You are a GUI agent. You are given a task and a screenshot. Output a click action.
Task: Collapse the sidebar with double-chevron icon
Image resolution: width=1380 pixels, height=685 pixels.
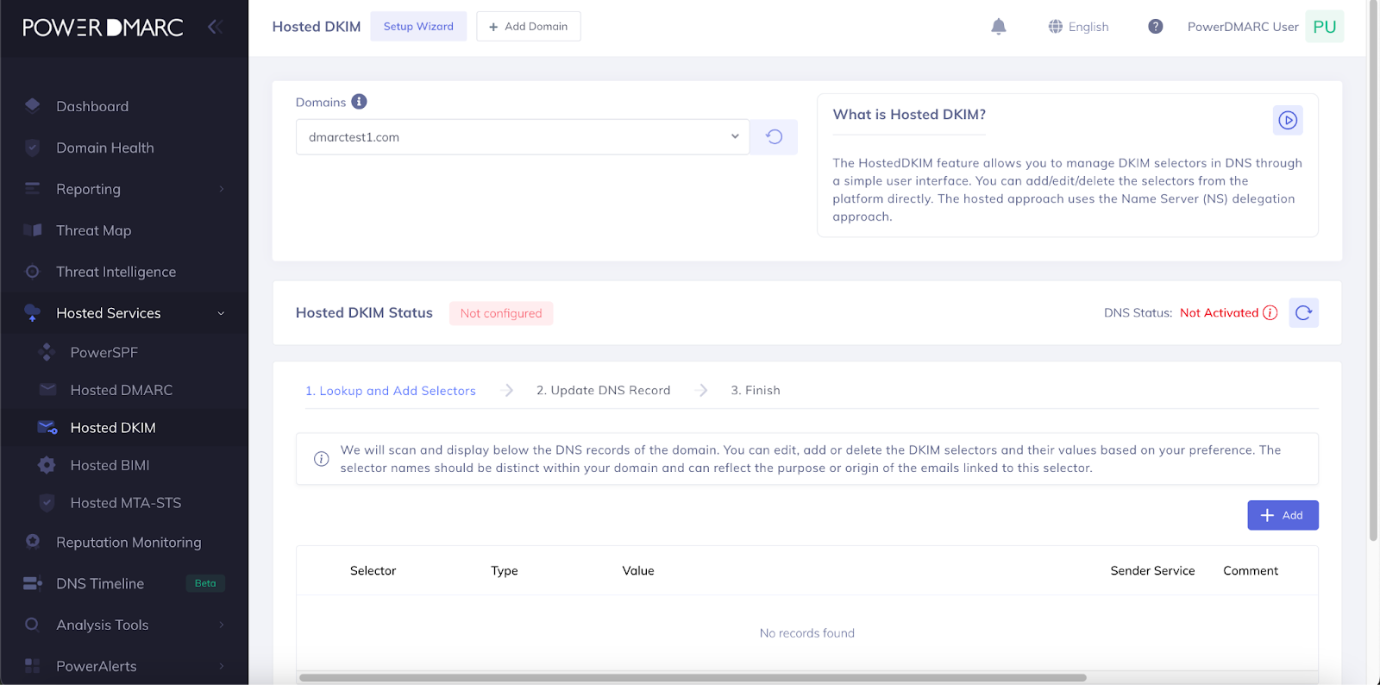(216, 27)
